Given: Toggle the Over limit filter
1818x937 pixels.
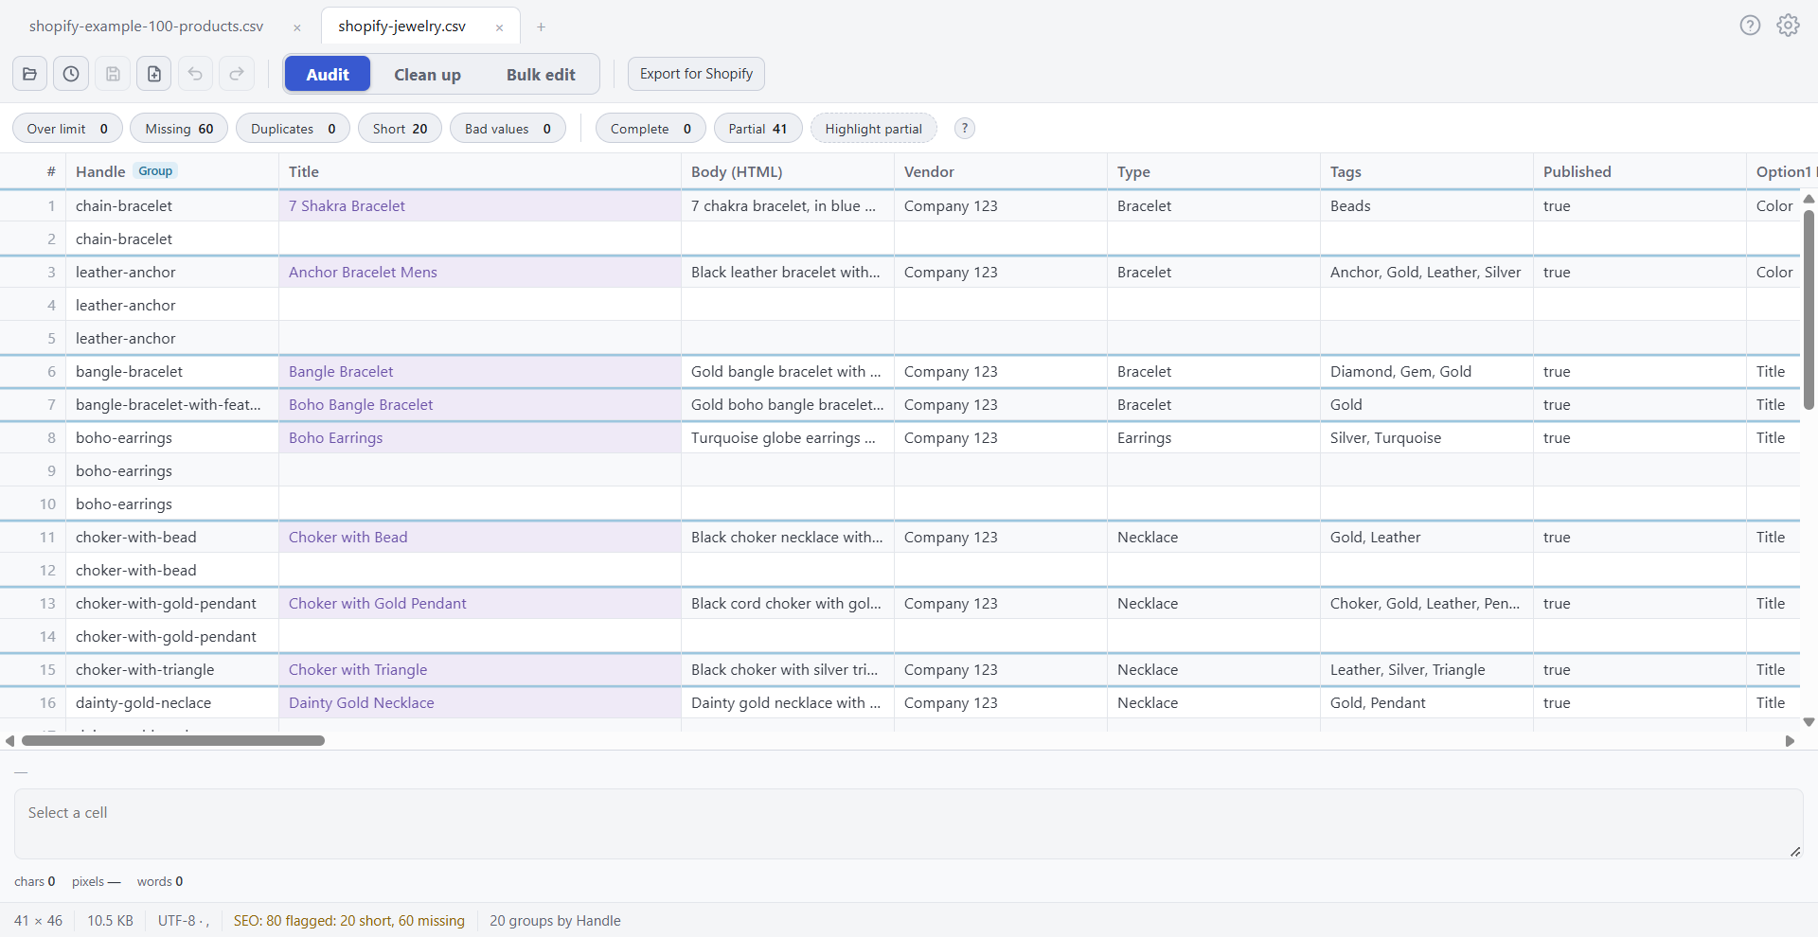Looking at the screenshot, I should tap(67, 129).
